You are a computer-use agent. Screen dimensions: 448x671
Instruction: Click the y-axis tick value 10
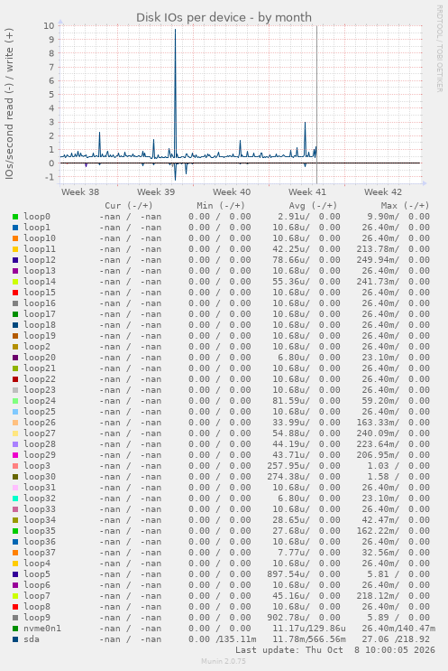(x=49, y=25)
